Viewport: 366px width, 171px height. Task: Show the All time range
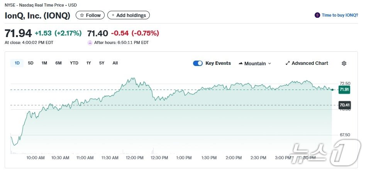point(115,63)
